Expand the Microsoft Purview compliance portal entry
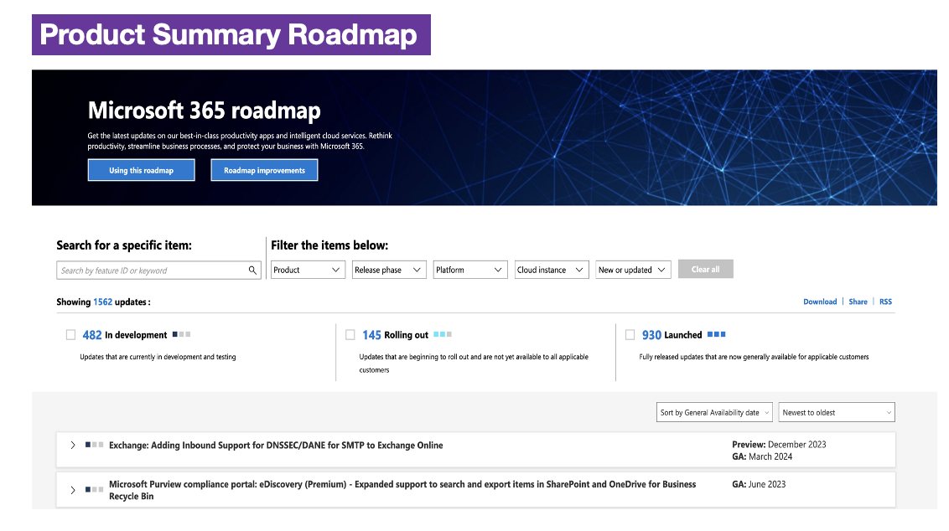Image resolution: width=949 pixels, height=531 pixels. pyautogui.click(x=73, y=489)
